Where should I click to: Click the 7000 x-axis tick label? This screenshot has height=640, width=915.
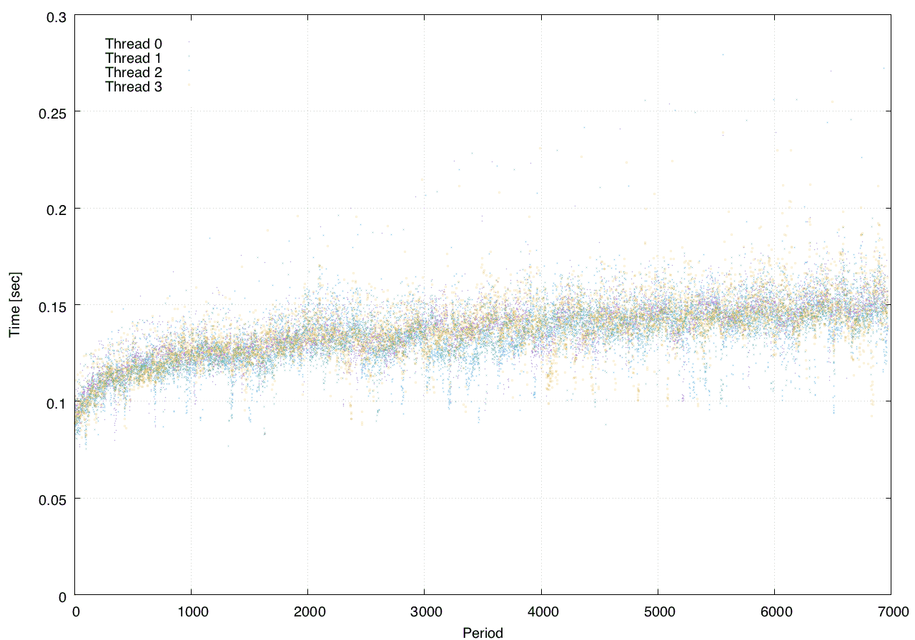(891, 612)
